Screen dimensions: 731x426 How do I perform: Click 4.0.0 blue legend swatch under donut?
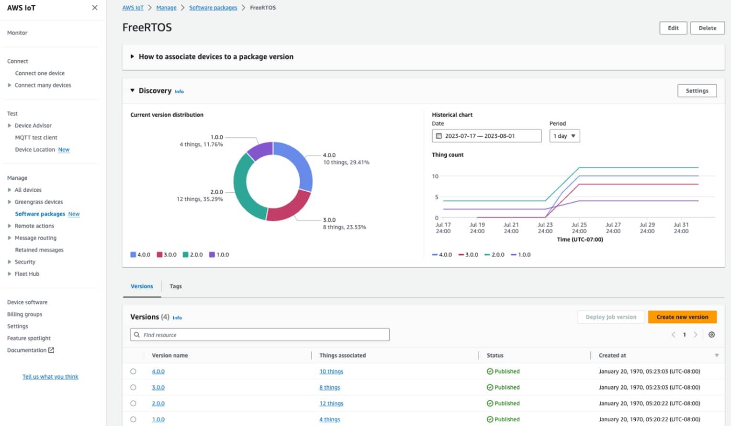[133, 255]
